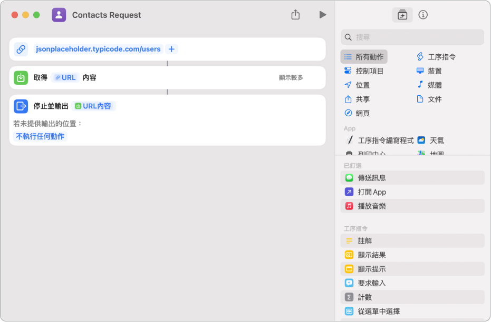491x322 pixels.
Task: Open the 裝置 category
Action: [429, 71]
